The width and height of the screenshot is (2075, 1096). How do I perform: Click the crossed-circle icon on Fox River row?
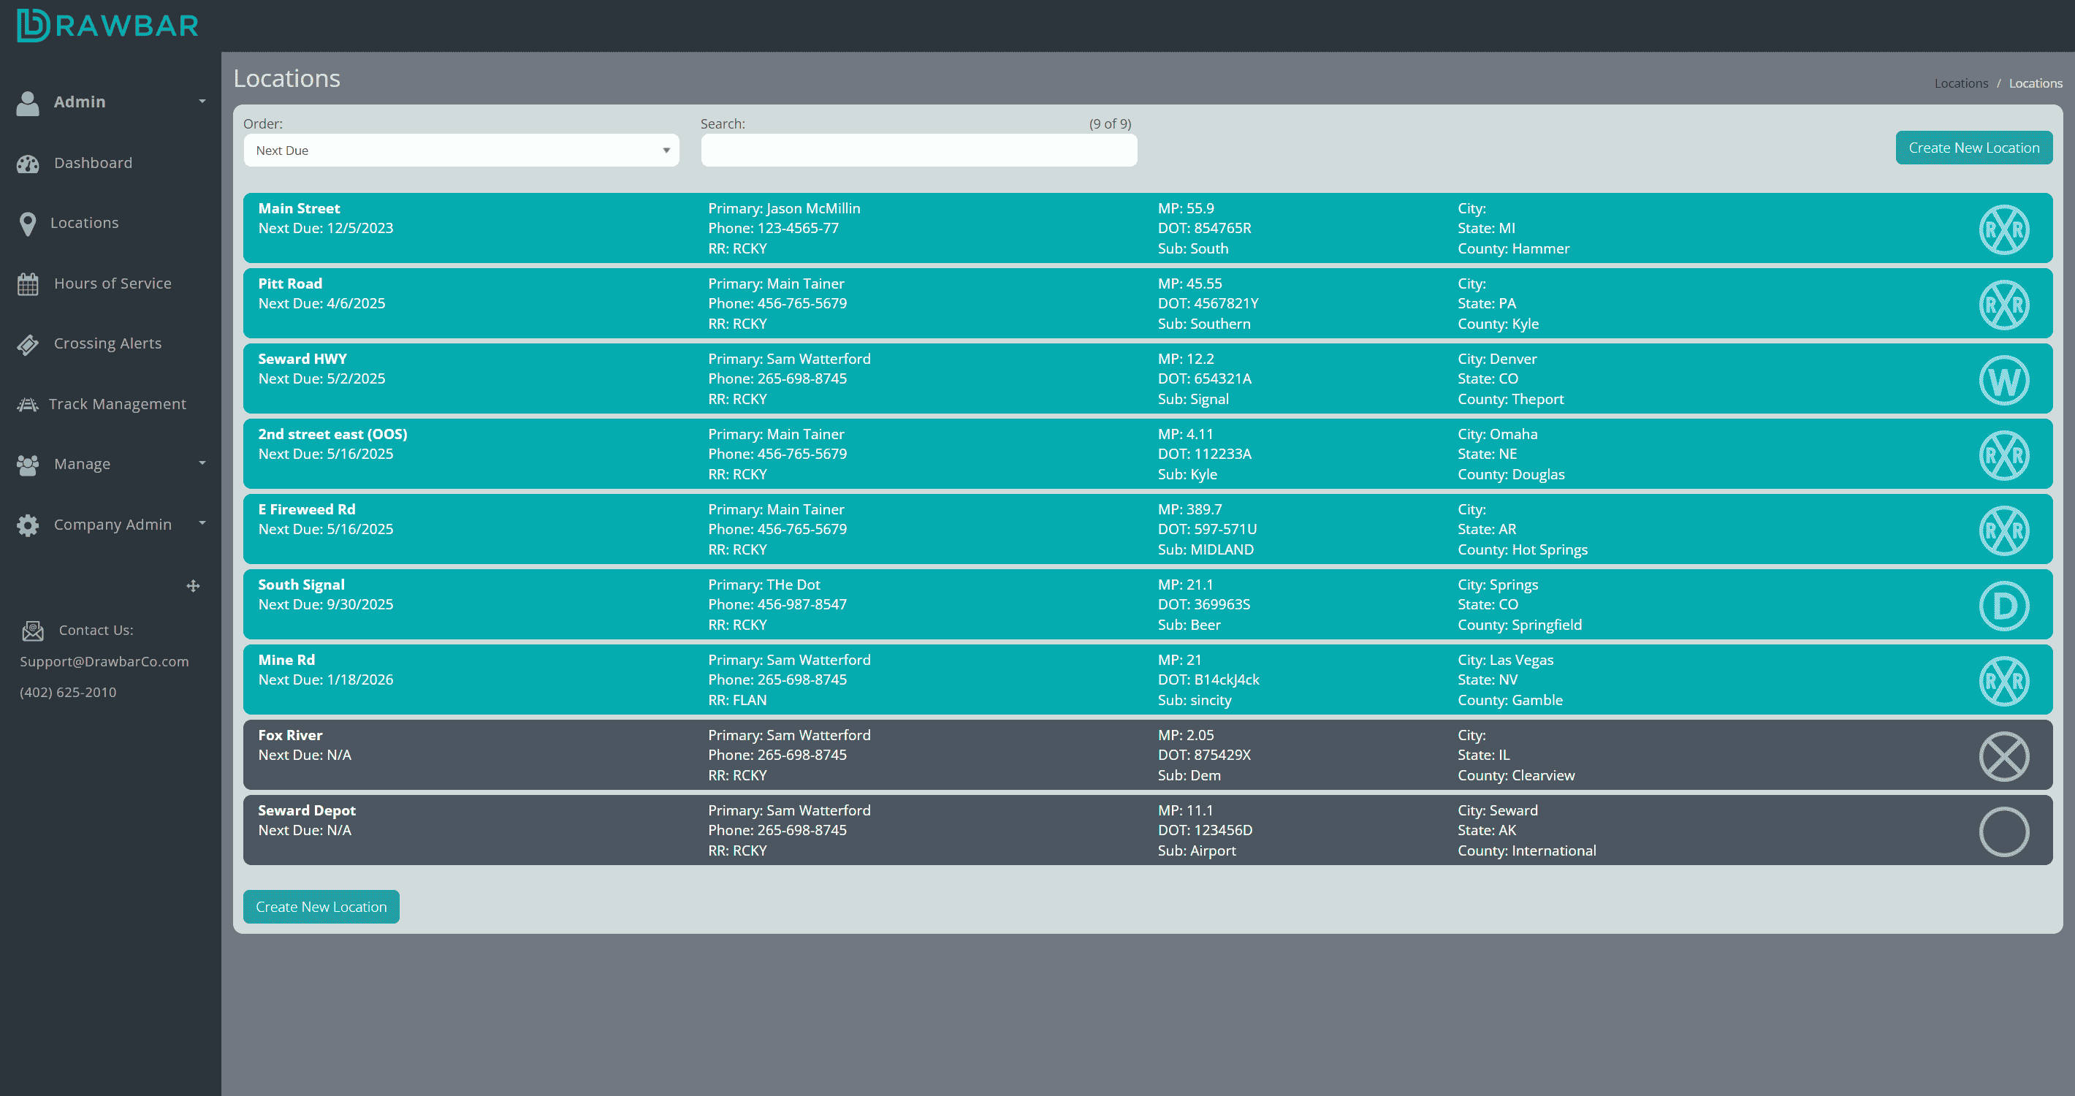2004,756
